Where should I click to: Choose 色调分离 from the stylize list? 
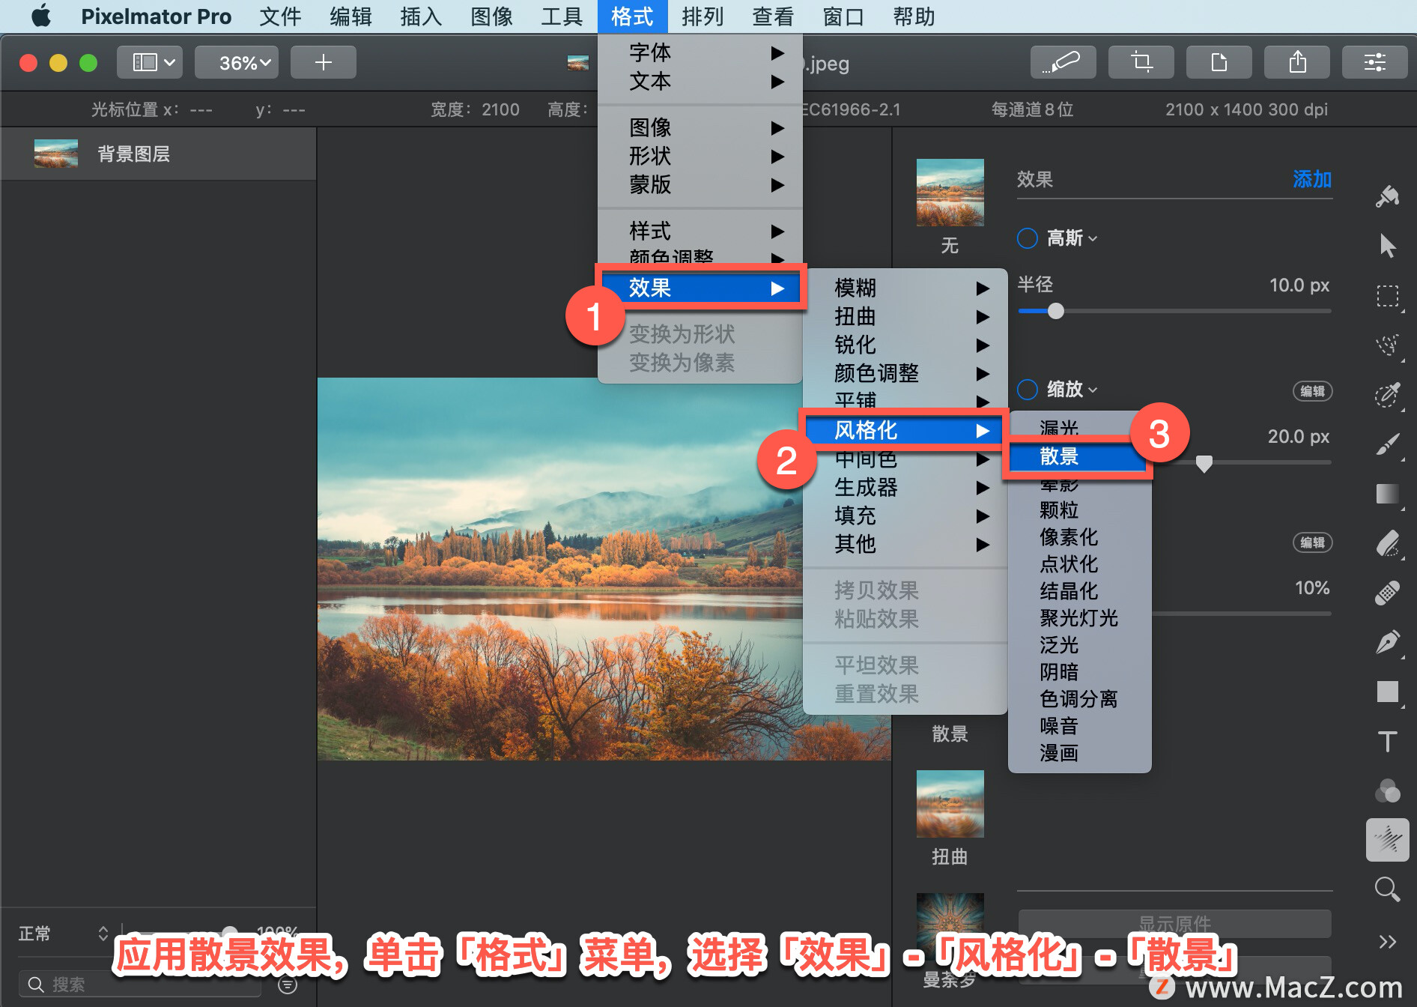[x=1079, y=699]
